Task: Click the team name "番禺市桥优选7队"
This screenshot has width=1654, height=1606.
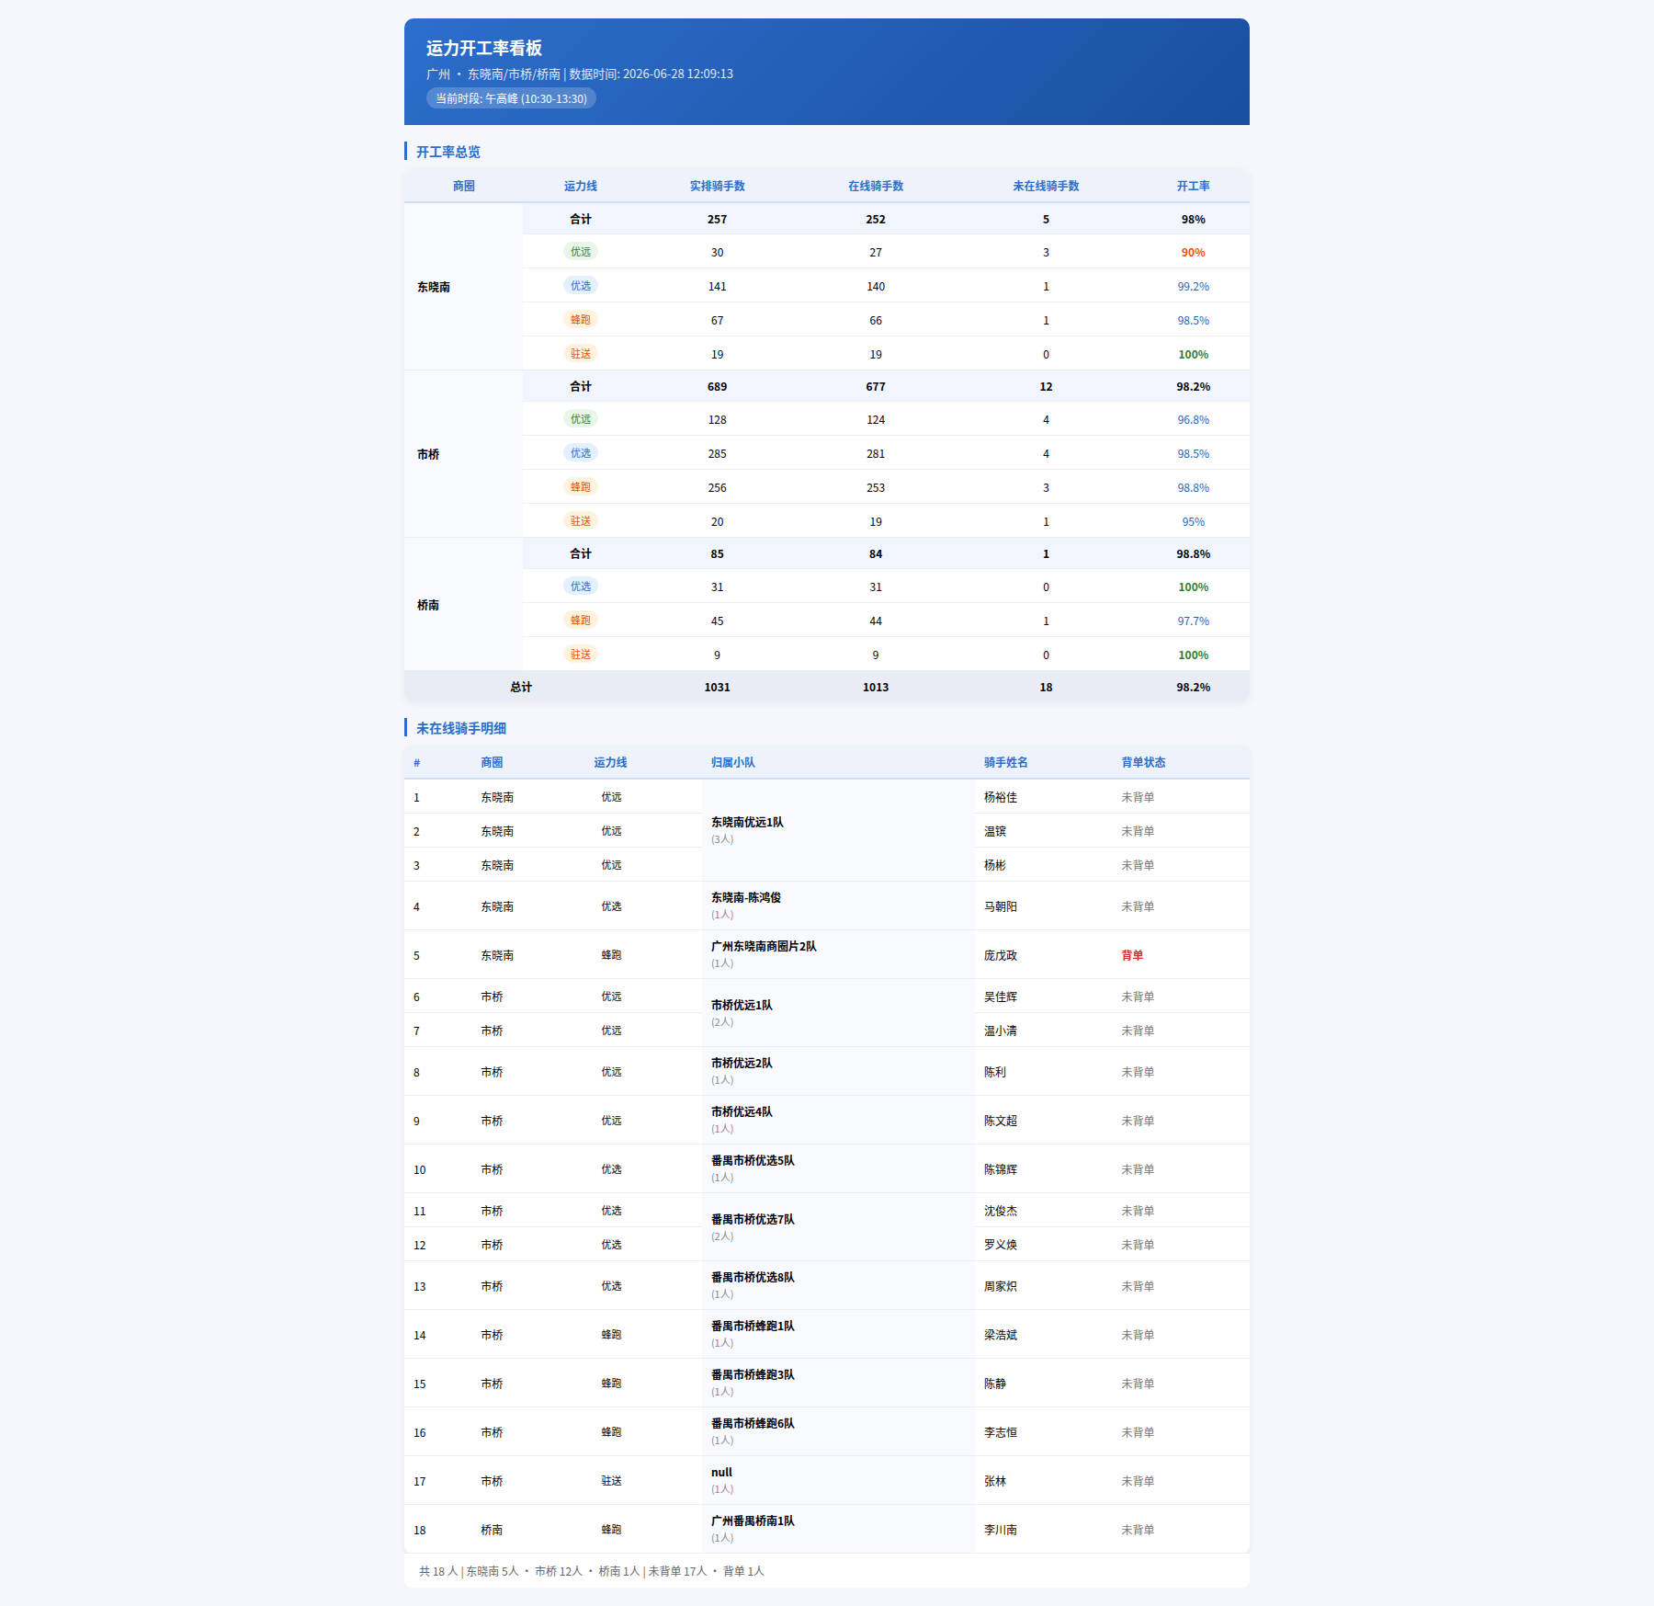Action: (753, 1219)
